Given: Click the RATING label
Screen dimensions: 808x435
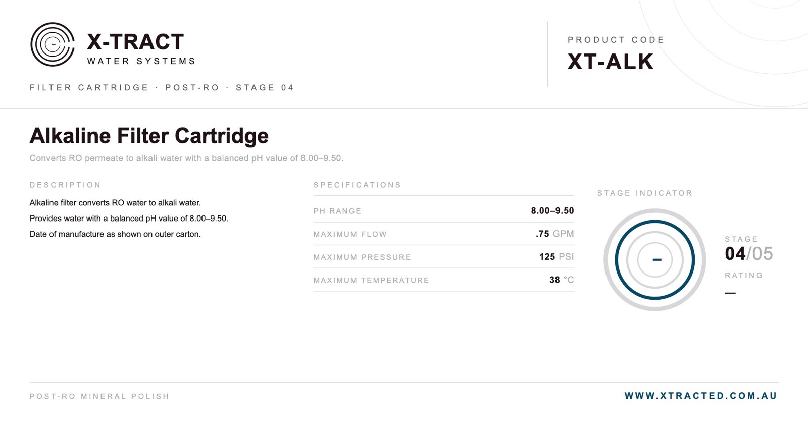Looking at the screenshot, I should 744,276.
